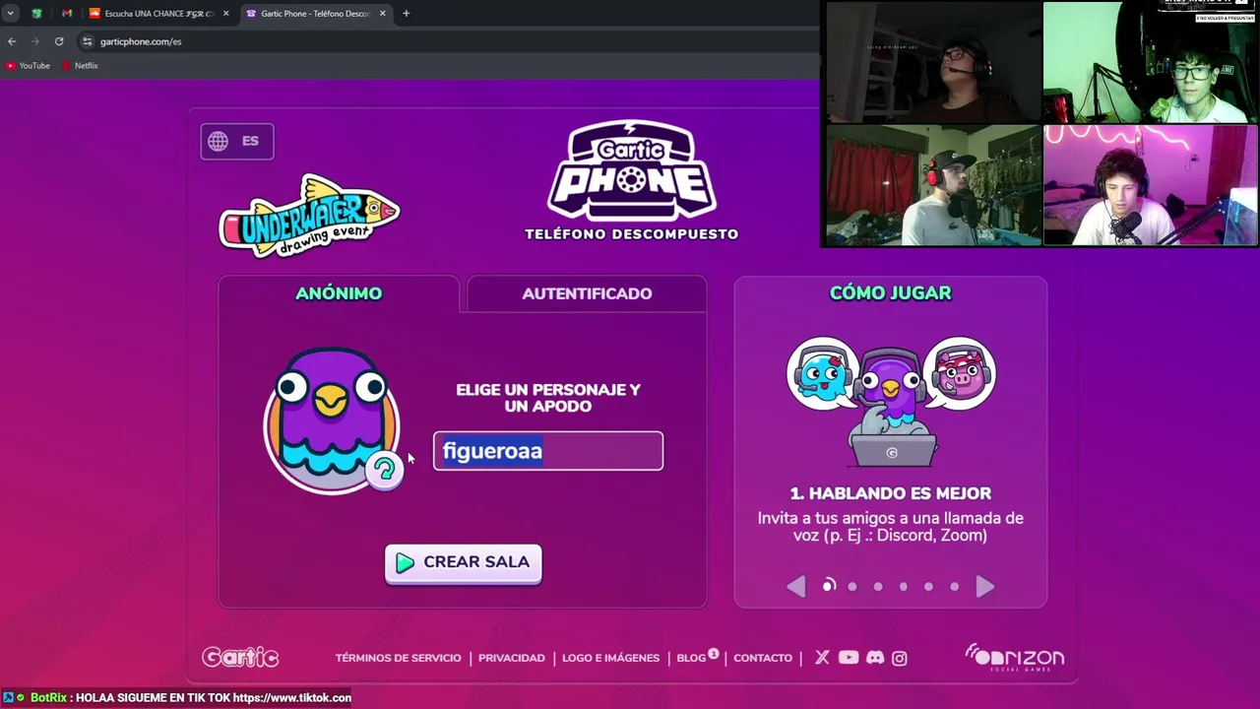Click the purple bird avatar
The image size is (1260, 709).
coord(330,419)
